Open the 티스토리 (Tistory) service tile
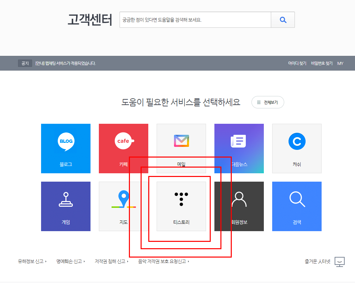This screenshot has width=355, height=284. (181, 206)
